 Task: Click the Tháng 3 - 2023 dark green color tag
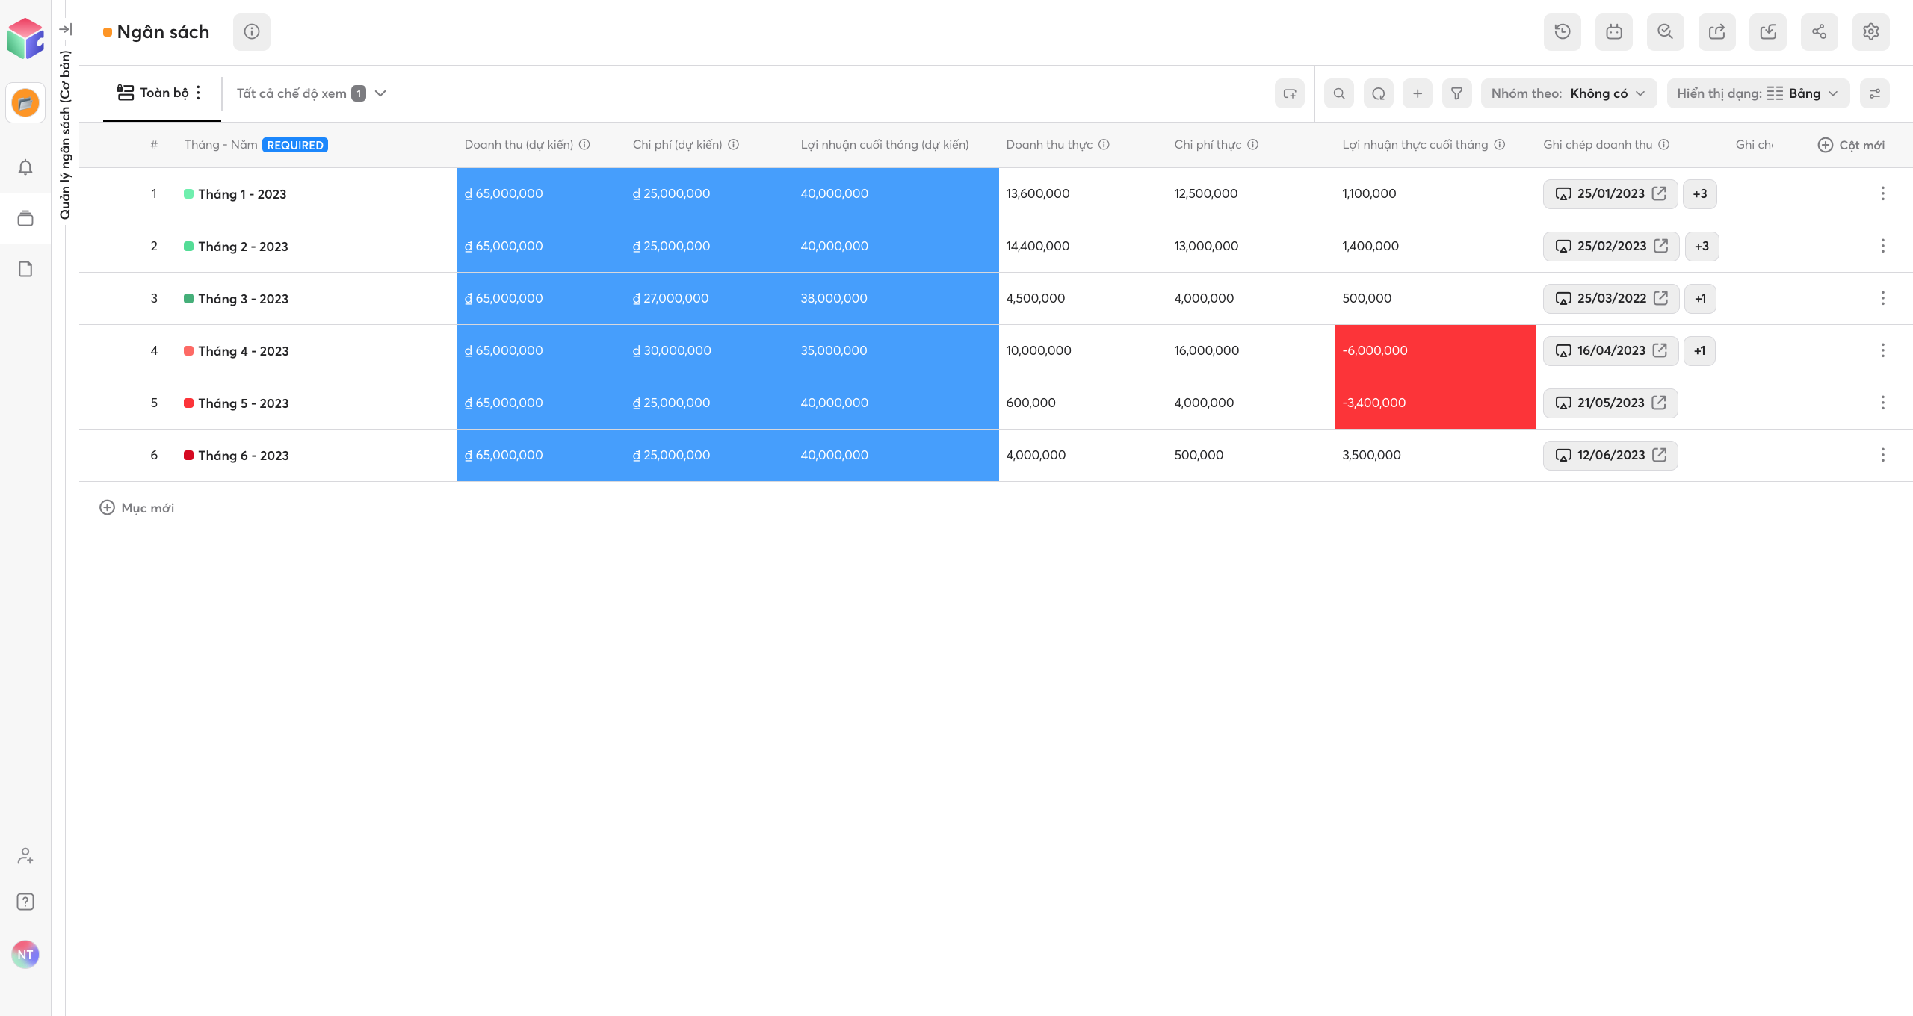pos(189,298)
